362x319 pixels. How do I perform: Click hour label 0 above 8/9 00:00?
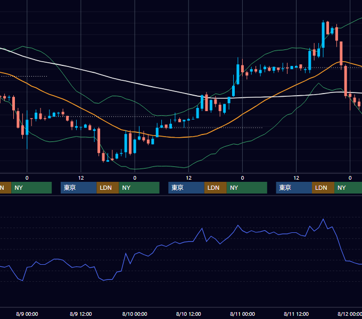point(27,178)
